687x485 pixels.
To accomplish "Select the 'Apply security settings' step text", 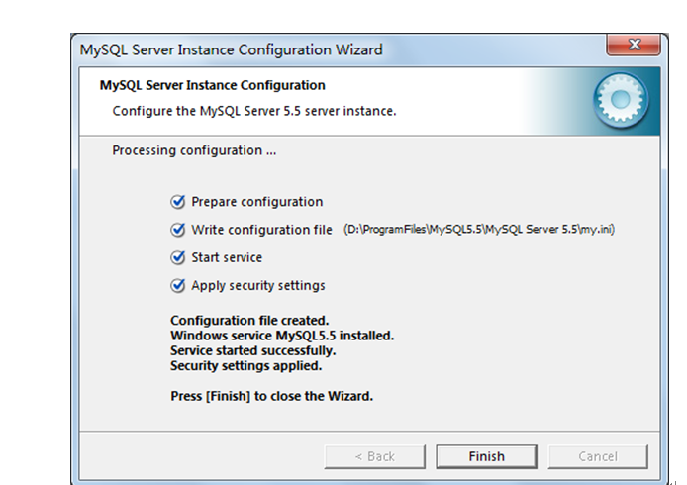I will click(258, 286).
